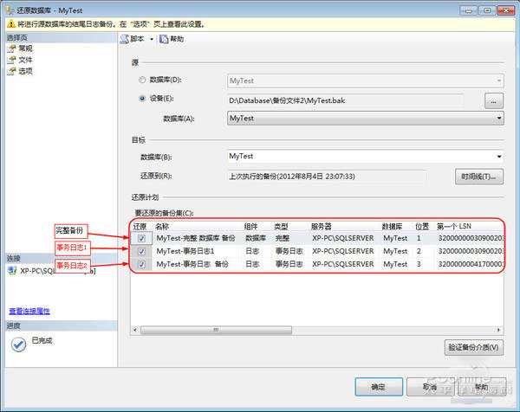Click the 还原到(R) last backup time field
This screenshot has width=520, height=412.
[x=327, y=177]
